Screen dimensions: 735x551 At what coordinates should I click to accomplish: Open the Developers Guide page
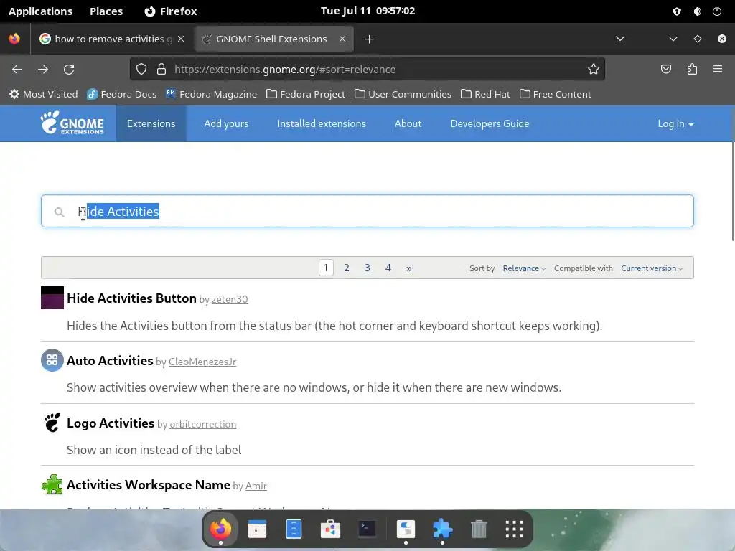click(490, 123)
